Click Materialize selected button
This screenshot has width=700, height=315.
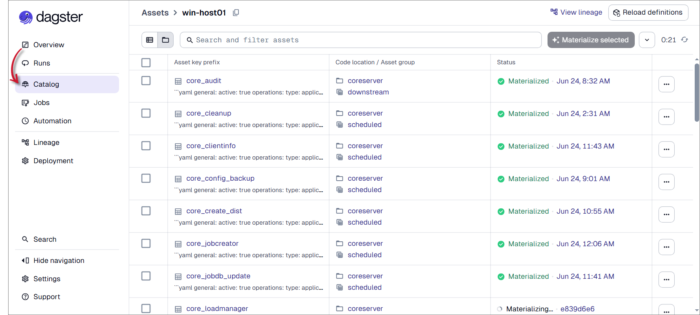pos(591,40)
